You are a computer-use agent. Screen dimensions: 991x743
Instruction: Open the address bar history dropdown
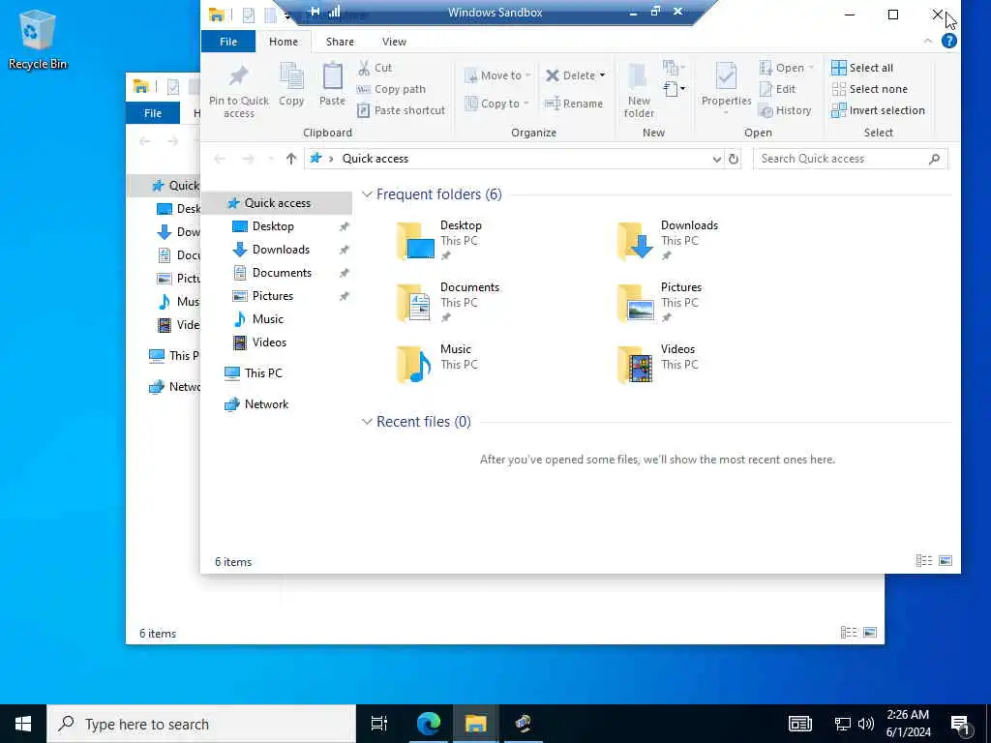[717, 159]
